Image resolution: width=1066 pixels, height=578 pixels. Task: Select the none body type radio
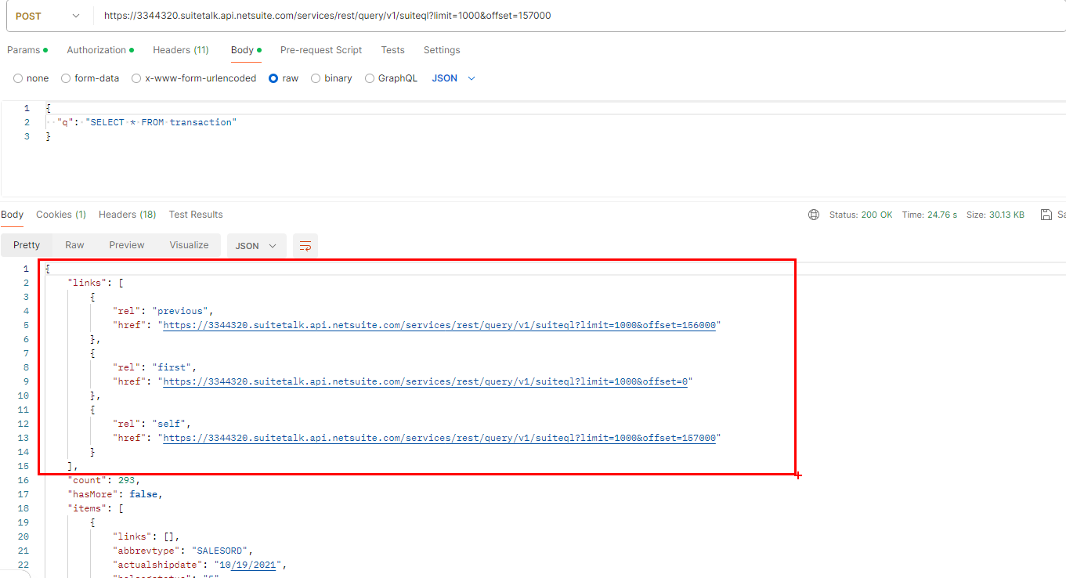(18, 78)
